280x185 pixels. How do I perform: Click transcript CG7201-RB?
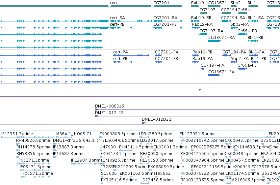(167, 28)
